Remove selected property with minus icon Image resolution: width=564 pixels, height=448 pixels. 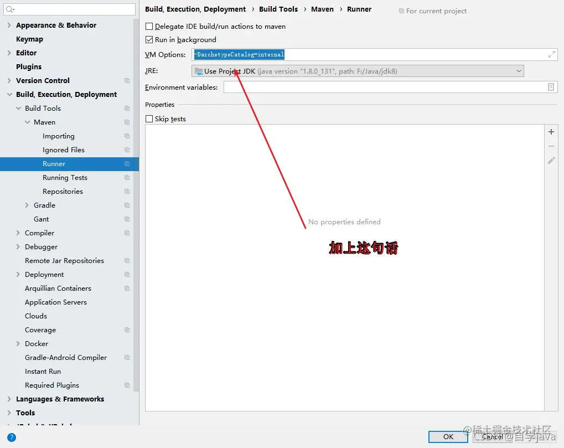coord(551,146)
